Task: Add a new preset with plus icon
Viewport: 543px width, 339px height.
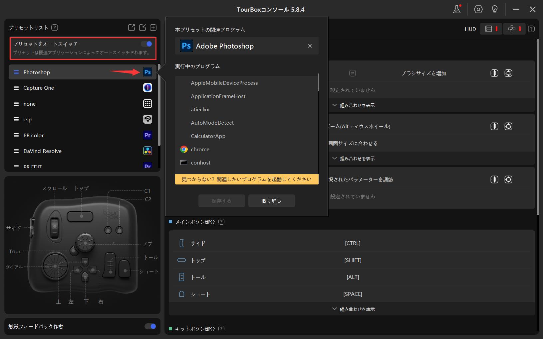Action: [x=153, y=28]
